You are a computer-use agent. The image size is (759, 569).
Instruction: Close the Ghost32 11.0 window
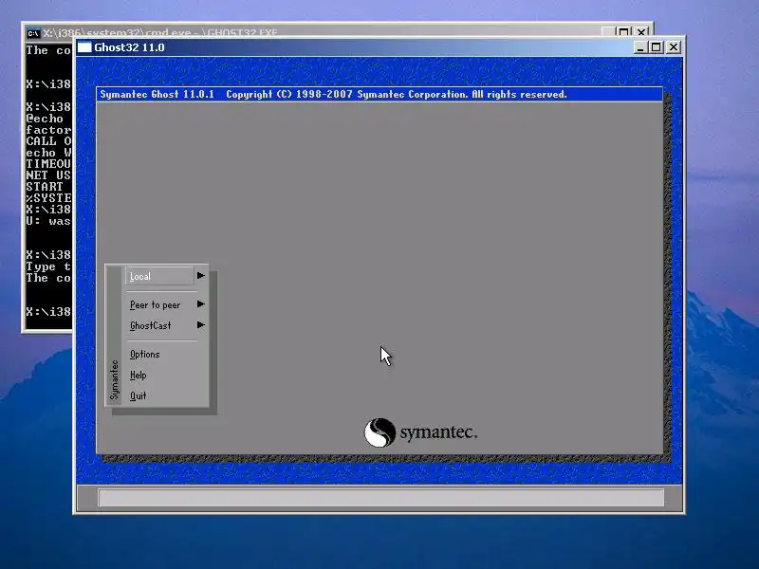click(674, 47)
